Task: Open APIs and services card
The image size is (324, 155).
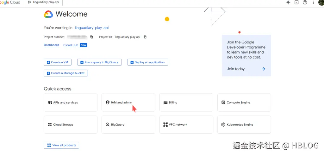Action: coord(71,102)
